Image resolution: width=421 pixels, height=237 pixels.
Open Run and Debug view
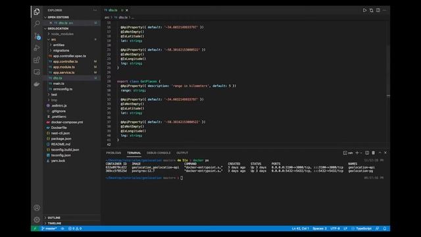[x=37, y=48]
